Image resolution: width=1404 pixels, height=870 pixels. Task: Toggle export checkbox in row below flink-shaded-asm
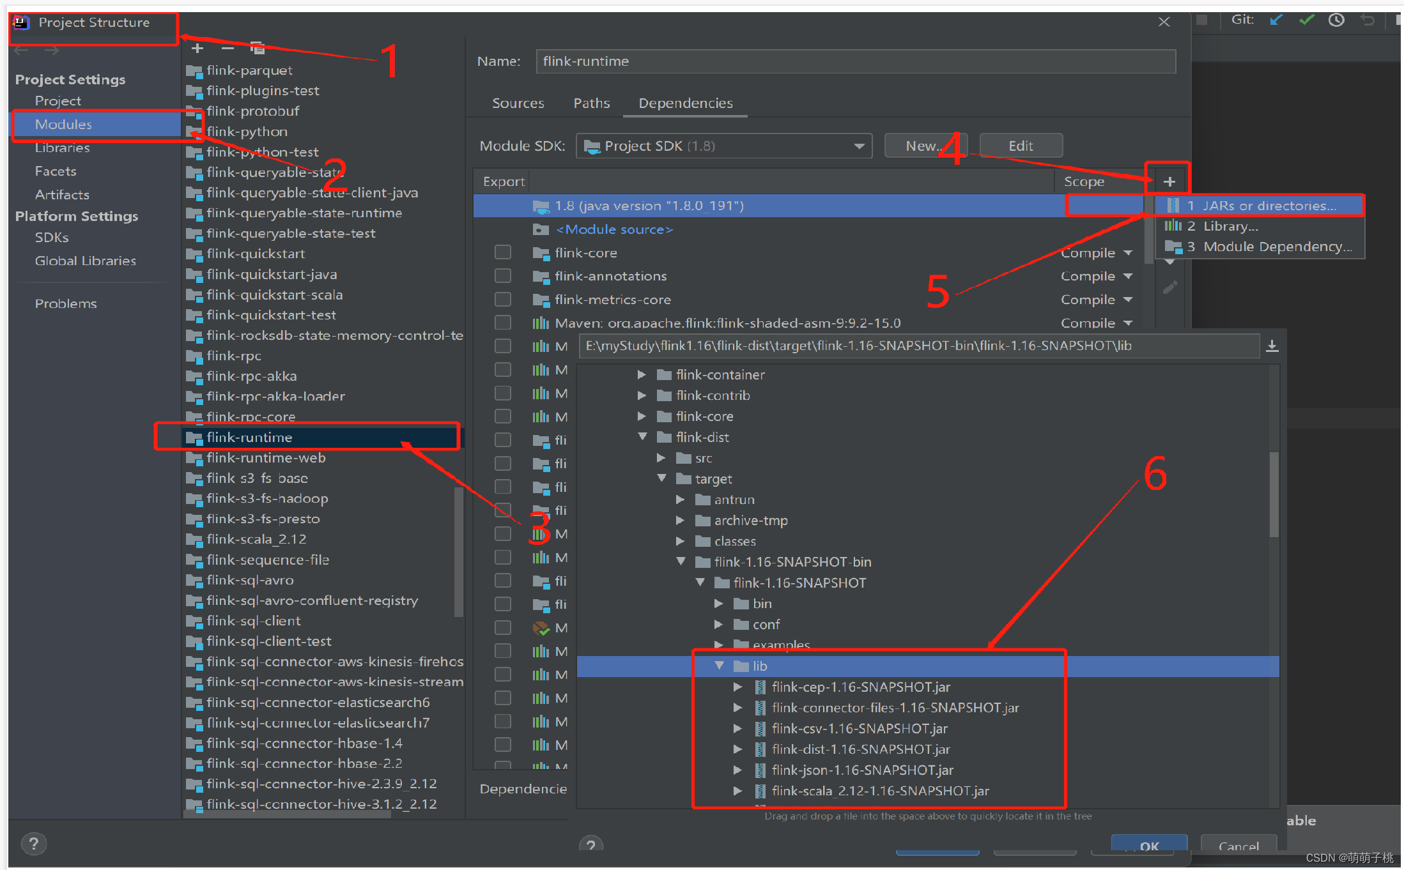pos(503,346)
